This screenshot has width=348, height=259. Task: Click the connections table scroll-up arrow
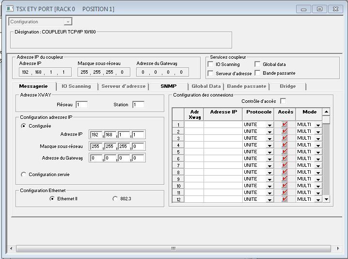(x=326, y=112)
